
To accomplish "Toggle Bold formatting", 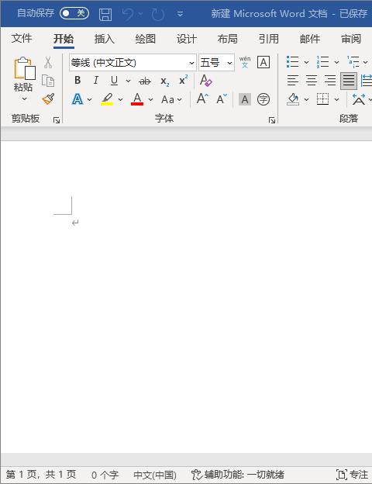I will (x=77, y=81).
